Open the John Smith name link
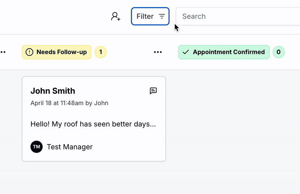The width and height of the screenshot is (300, 194). tap(53, 91)
